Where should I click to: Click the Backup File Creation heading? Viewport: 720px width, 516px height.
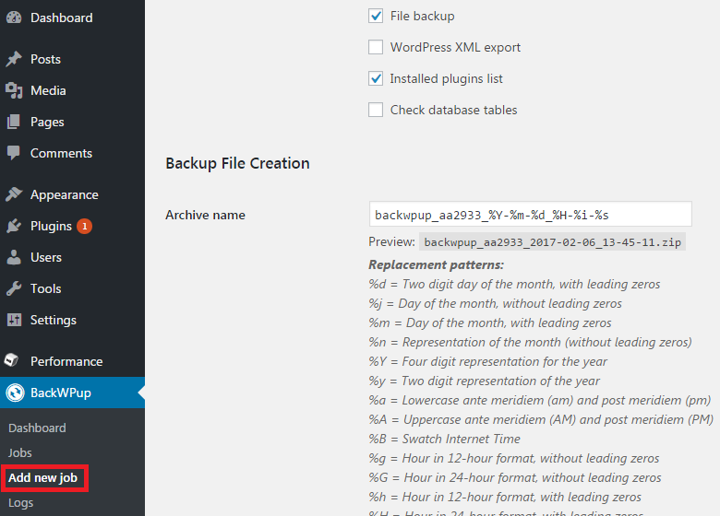[237, 163]
